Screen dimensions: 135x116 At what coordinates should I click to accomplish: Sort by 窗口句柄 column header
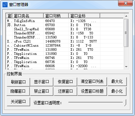point(56,16)
